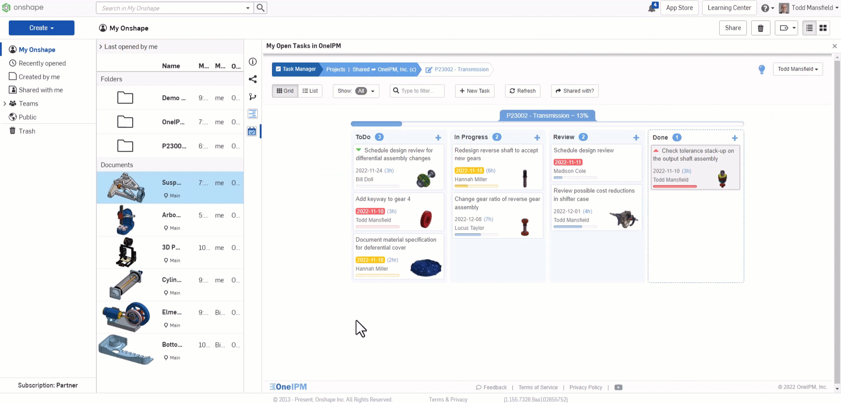Image resolution: width=841 pixels, height=403 pixels.
Task: Click the trash can icon in toolbar
Action: (x=761, y=28)
